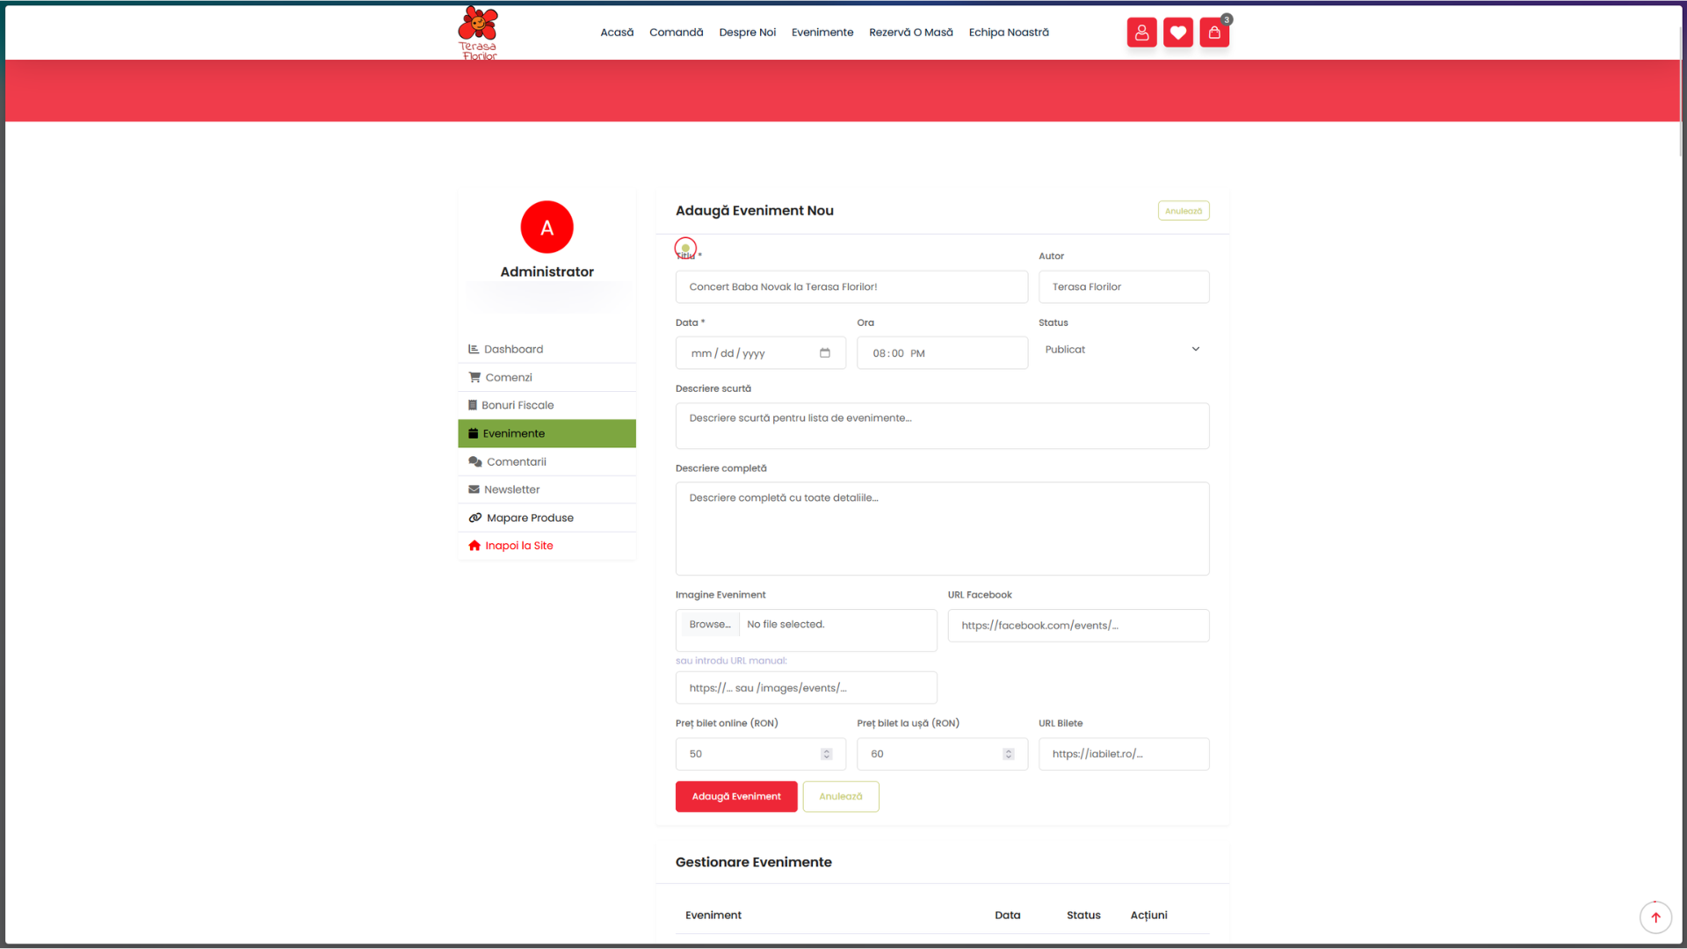The image size is (1687, 949).
Task: Focus the URL Bilete field
Action: point(1124,754)
